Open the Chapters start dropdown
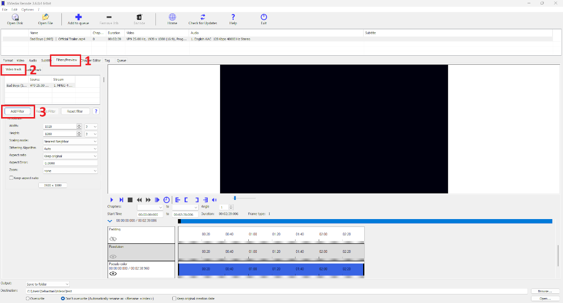Image resolution: width=563 pixels, height=303 pixels. (150, 207)
